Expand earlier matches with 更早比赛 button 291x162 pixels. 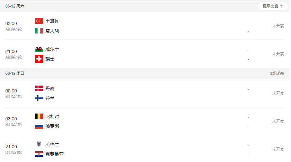click(x=273, y=6)
